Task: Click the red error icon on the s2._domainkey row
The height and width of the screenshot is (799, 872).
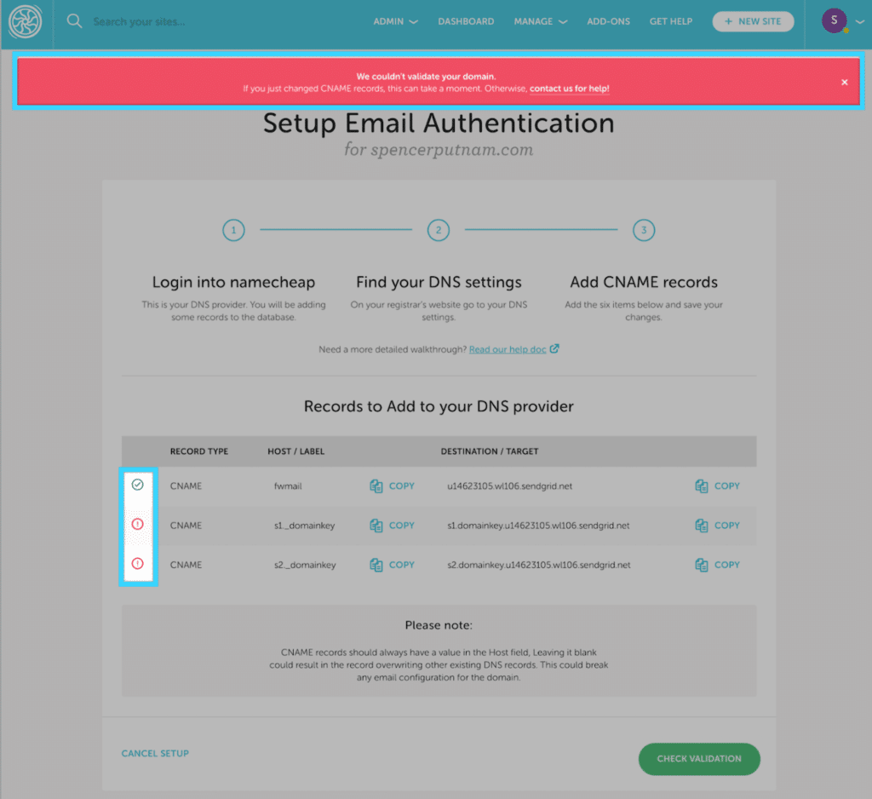Action: coord(138,565)
